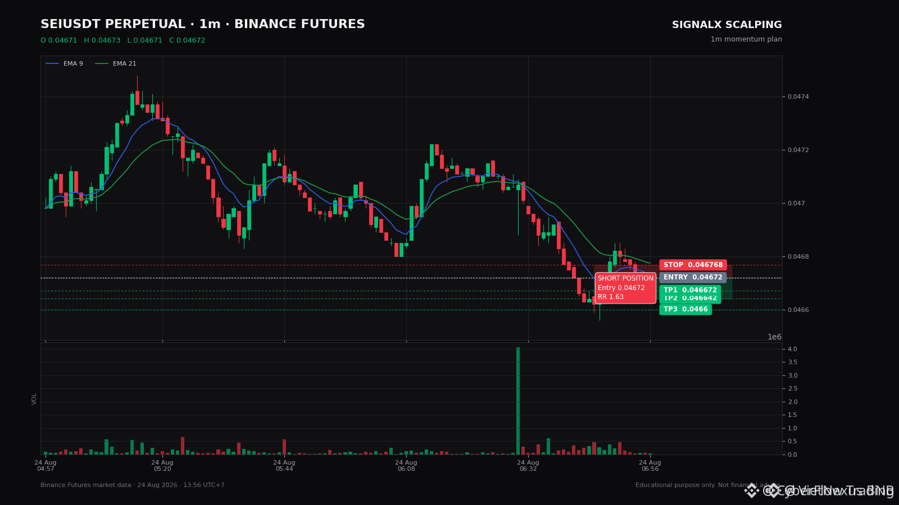This screenshot has height=505, width=899.
Task: Click the VOL axis label
Action: tap(34, 399)
